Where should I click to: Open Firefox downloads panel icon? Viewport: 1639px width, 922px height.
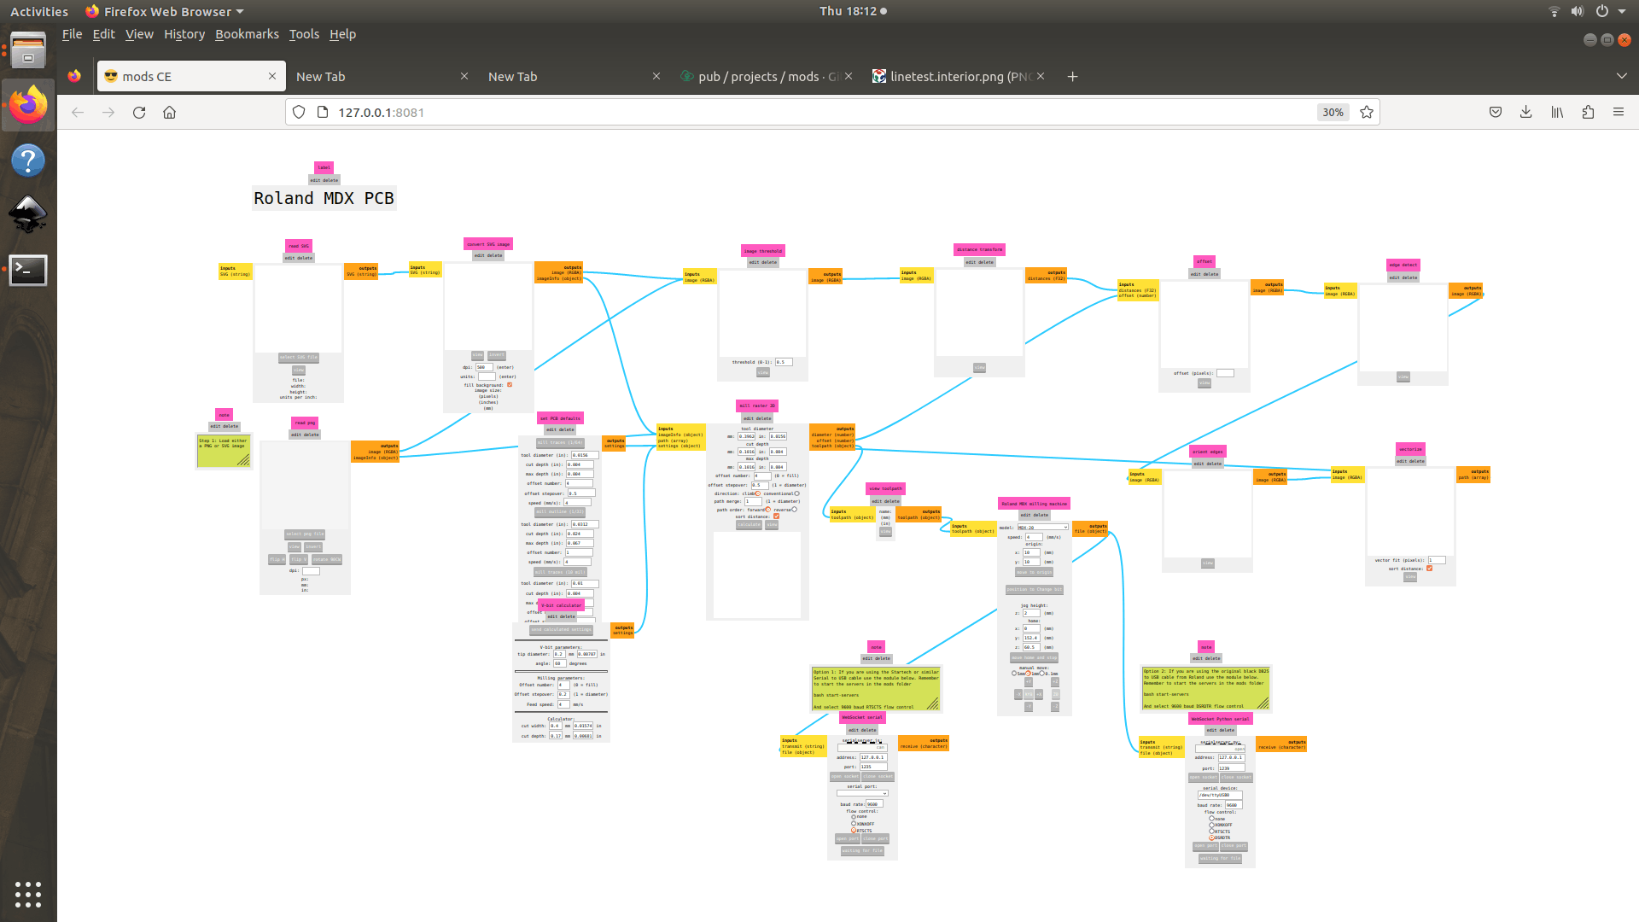[1525, 112]
